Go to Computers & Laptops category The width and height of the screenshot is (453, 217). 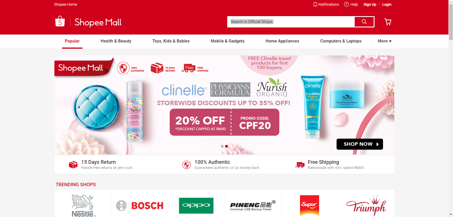(341, 41)
